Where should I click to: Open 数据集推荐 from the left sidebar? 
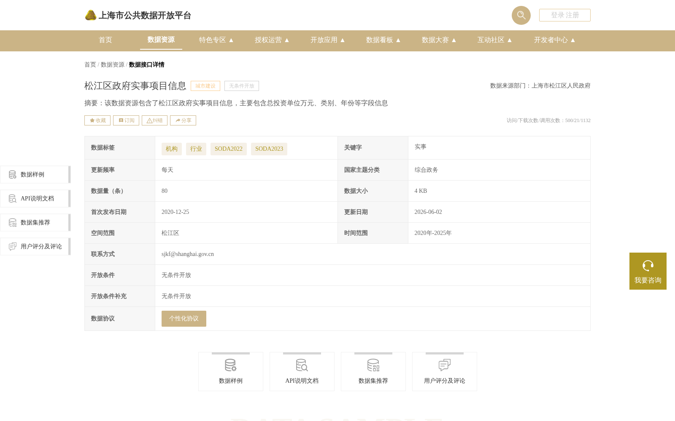coord(35,222)
